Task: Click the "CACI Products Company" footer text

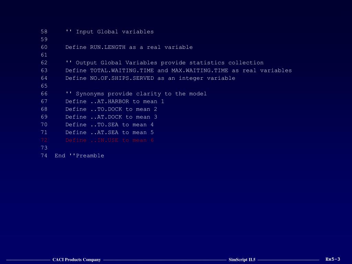Action: 77,260
